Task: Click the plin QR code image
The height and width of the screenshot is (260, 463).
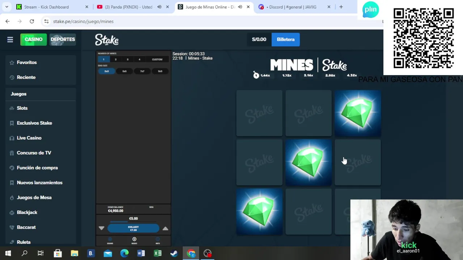Action: (424, 39)
